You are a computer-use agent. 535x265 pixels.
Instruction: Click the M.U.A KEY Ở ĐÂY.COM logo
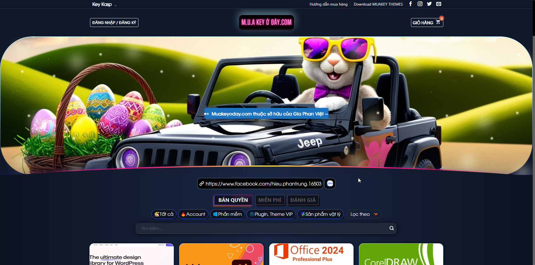[266, 22]
